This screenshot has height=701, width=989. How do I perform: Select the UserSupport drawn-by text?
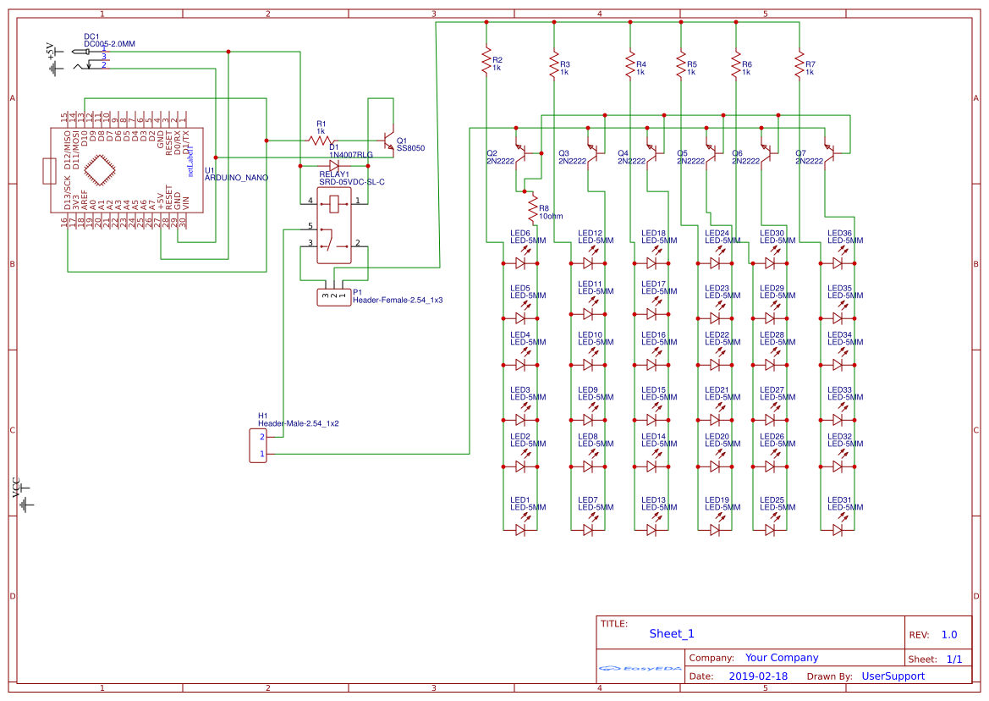pos(893,676)
